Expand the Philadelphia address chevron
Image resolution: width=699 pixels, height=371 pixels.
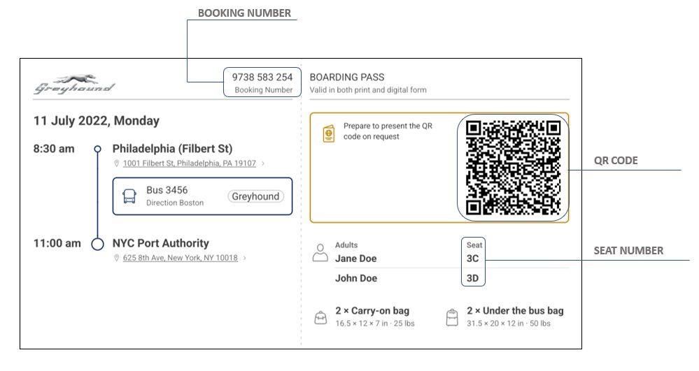[x=263, y=163]
